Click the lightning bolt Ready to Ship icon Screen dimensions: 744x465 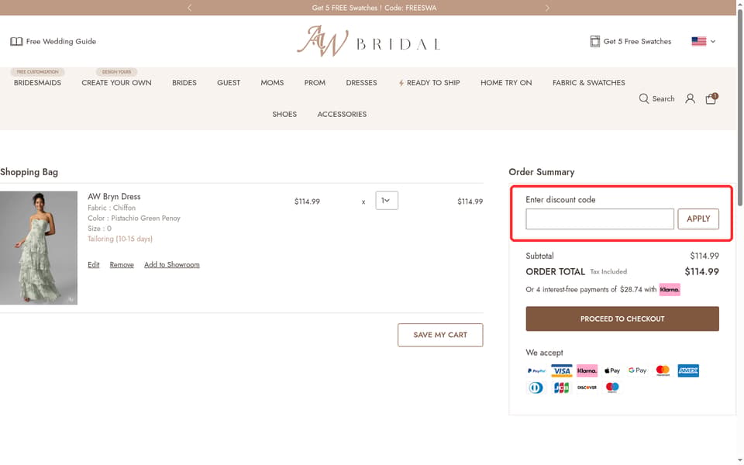(401, 83)
